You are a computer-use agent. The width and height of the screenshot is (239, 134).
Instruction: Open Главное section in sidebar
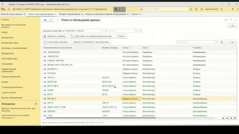click(5, 20)
